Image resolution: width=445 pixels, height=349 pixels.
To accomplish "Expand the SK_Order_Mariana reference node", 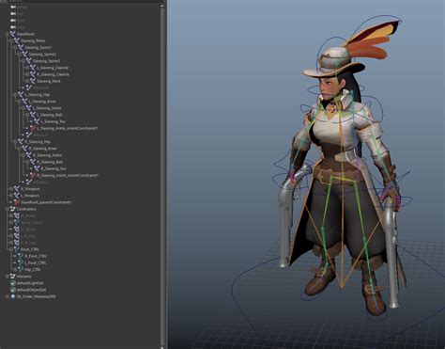I will point(7,296).
